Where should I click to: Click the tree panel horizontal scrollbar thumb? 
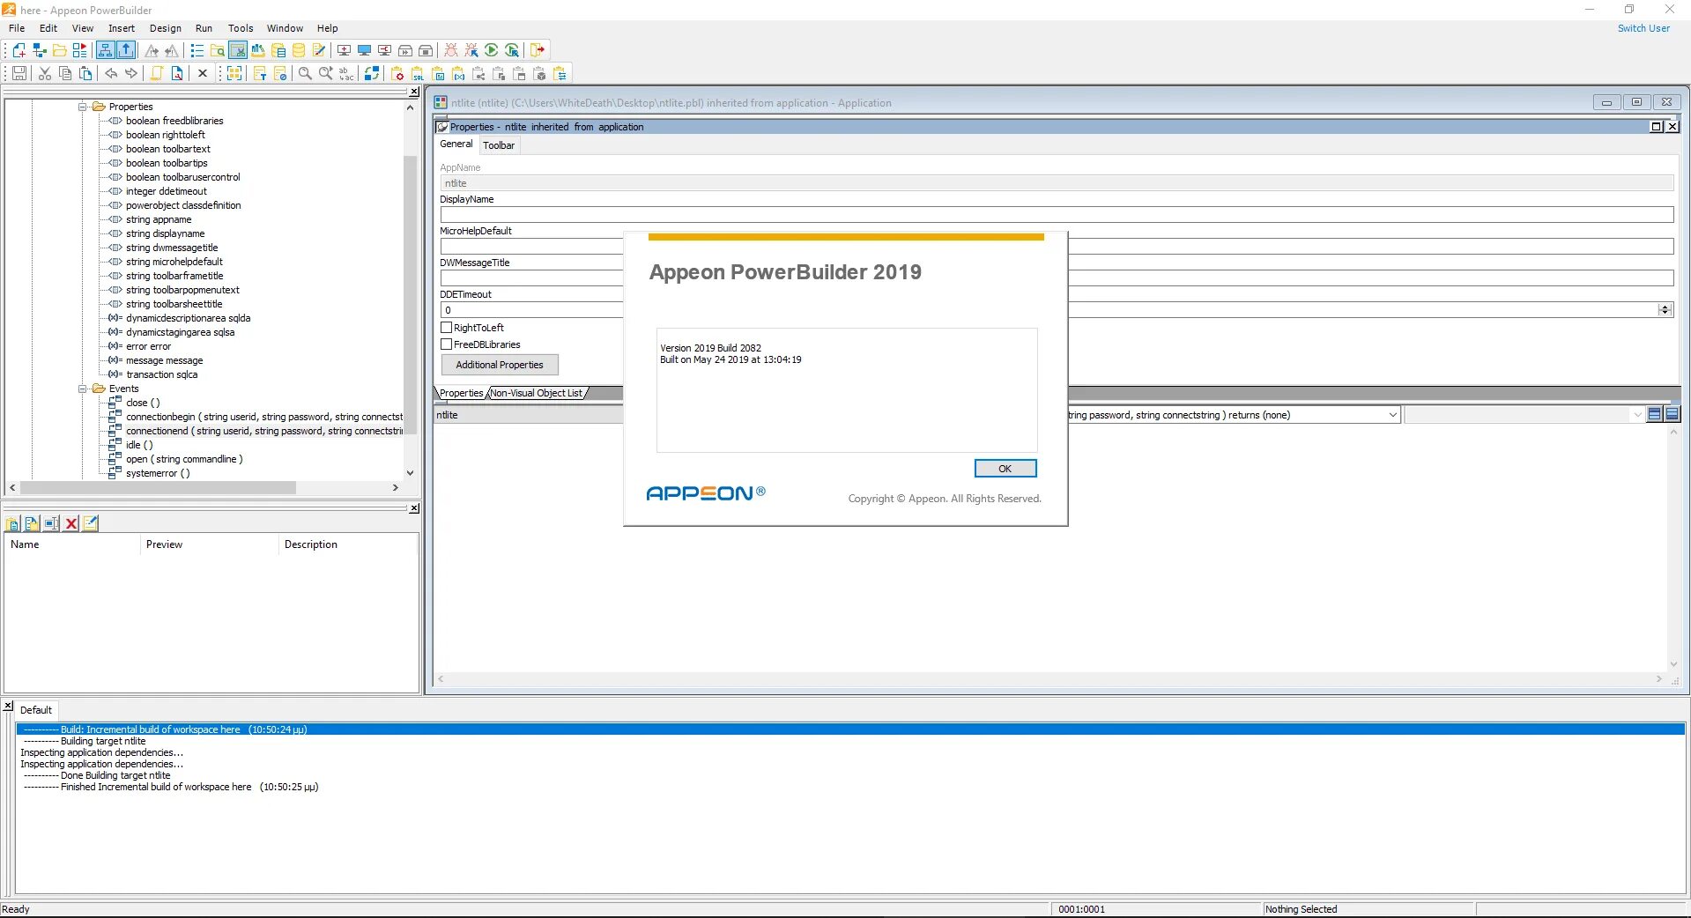pyautogui.click(x=159, y=487)
